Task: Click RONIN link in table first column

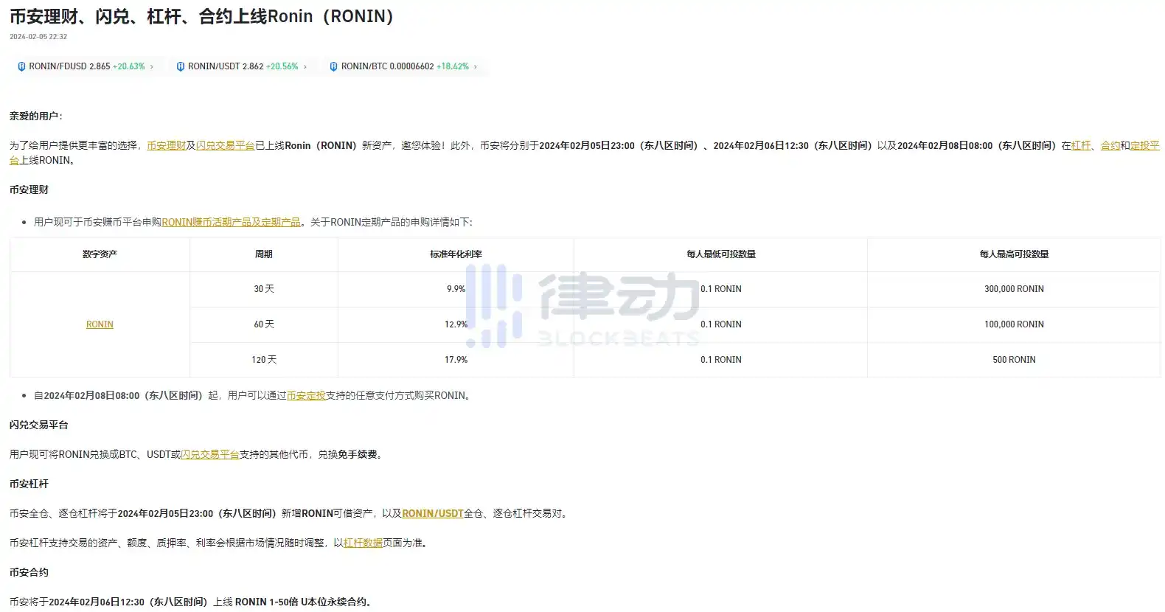Action: point(100,324)
